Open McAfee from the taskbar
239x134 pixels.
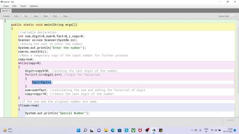pos(140,130)
